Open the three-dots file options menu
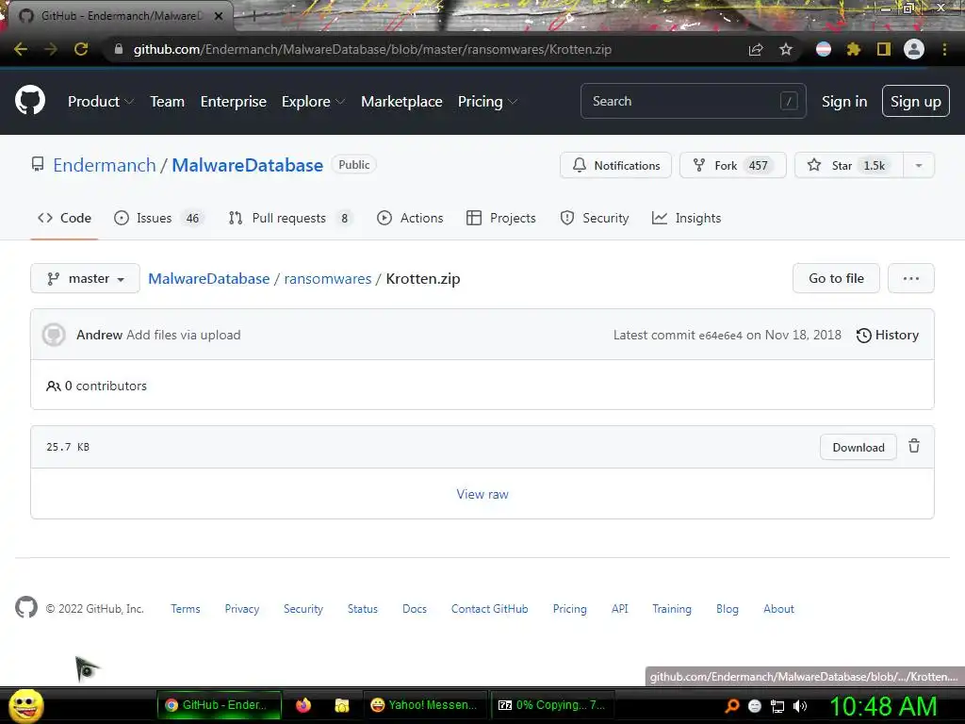 [x=911, y=278]
